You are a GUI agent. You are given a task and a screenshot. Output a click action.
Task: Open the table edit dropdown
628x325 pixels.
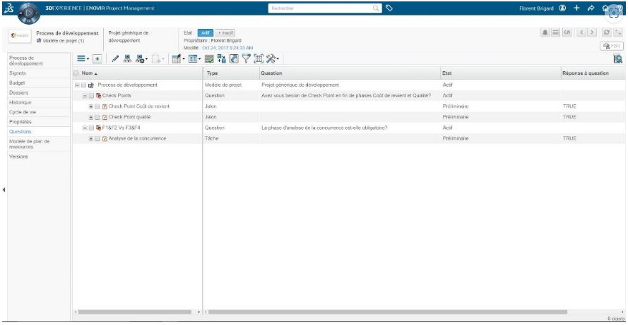click(178, 59)
